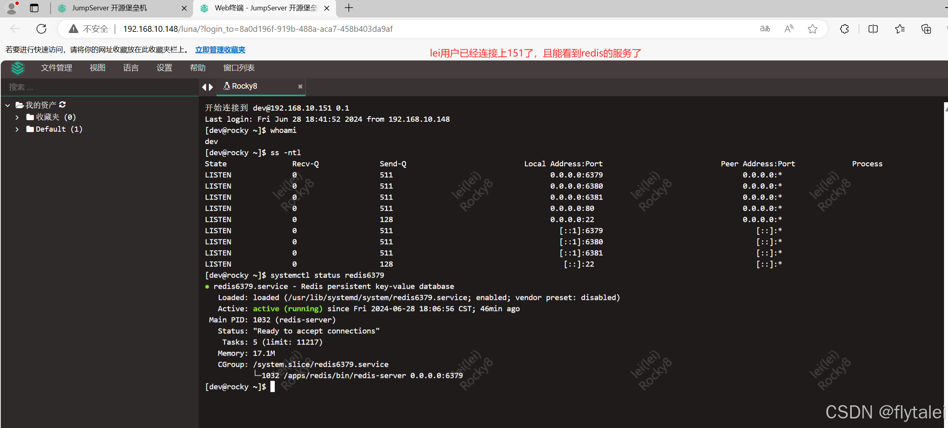
Task: Click the 'Last login' line in terminal
Action: point(327,119)
